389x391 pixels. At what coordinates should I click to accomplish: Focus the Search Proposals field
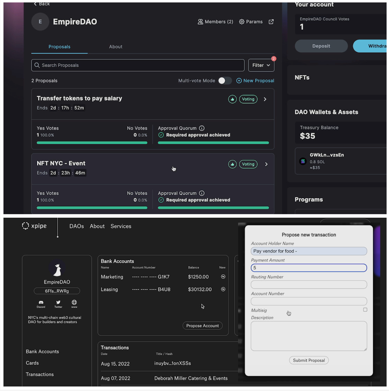[138, 65]
